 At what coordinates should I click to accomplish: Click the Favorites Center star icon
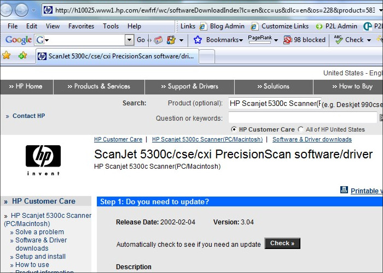click(x=7, y=55)
